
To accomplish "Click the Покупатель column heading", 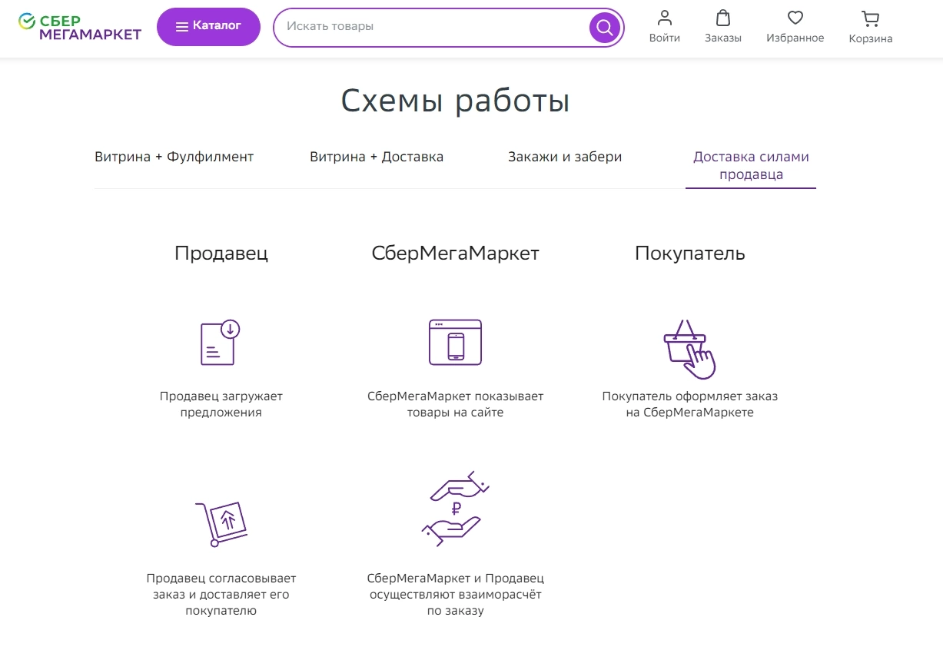I will (x=690, y=253).
